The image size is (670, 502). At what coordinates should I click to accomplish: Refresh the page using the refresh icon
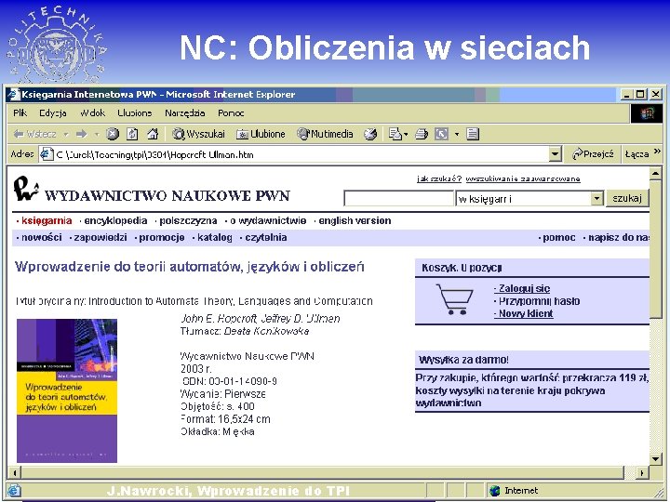pyautogui.click(x=132, y=134)
